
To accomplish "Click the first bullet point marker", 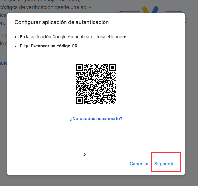I will [16, 37].
